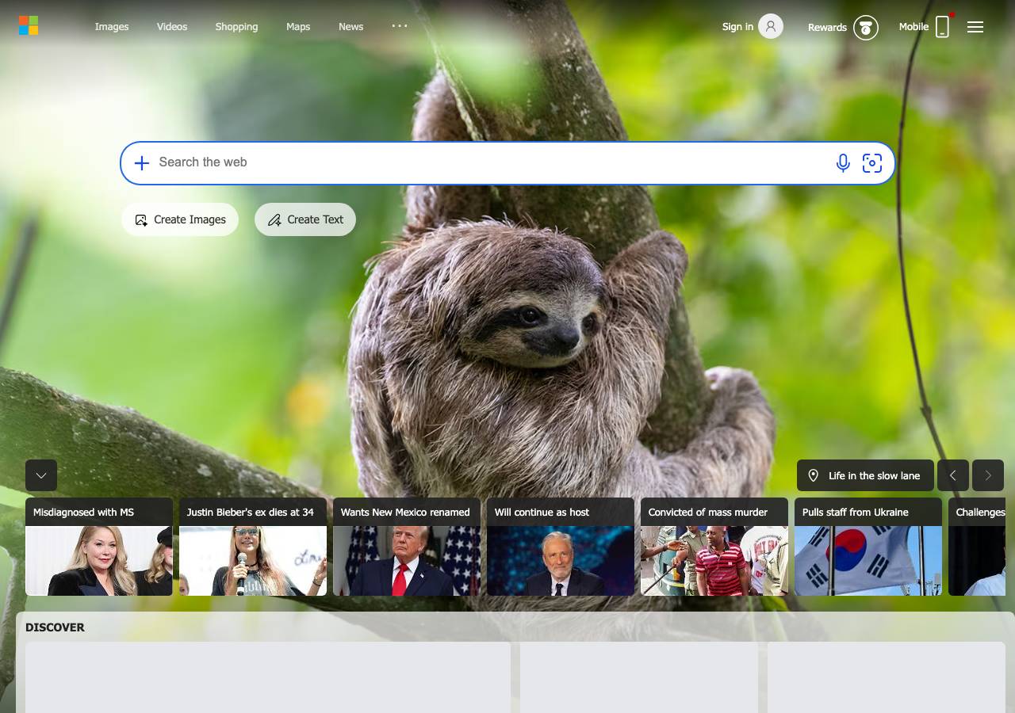Start voice search with microphone icon

[x=843, y=163]
